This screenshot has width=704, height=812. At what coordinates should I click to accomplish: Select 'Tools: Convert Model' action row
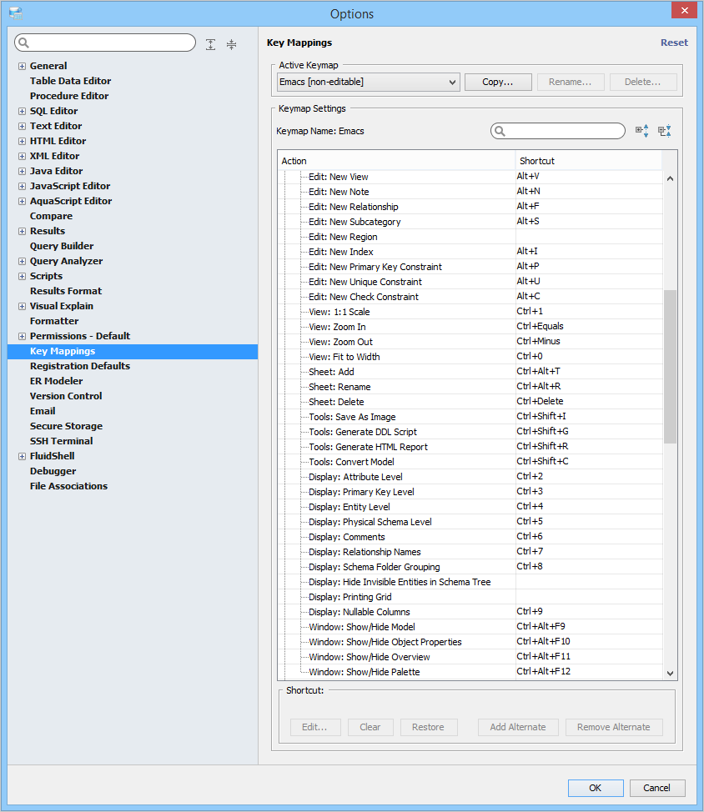[x=470, y=463]
